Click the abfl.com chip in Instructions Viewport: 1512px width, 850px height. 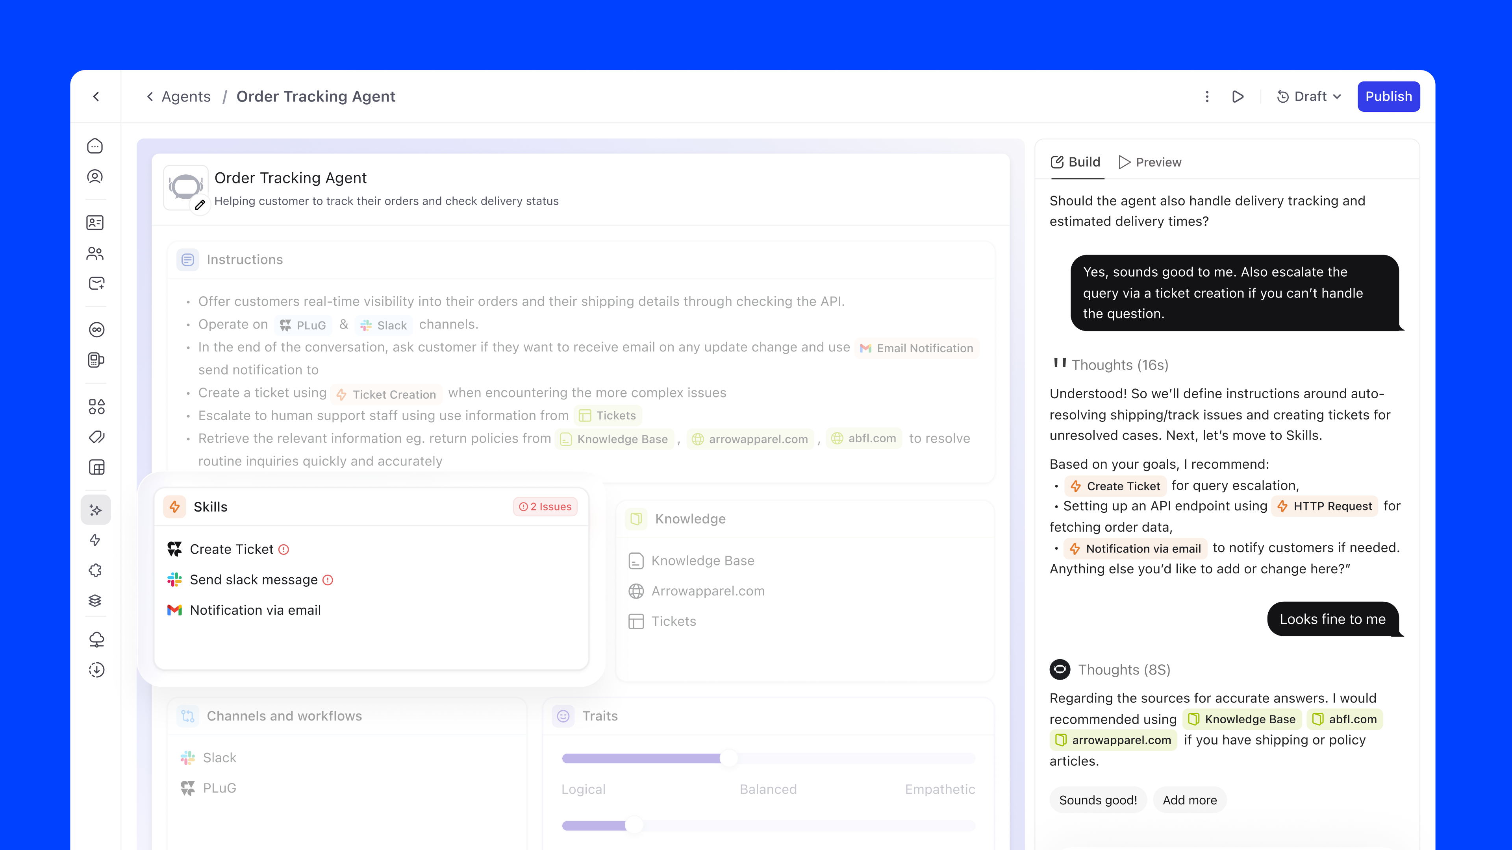point(864,439)
